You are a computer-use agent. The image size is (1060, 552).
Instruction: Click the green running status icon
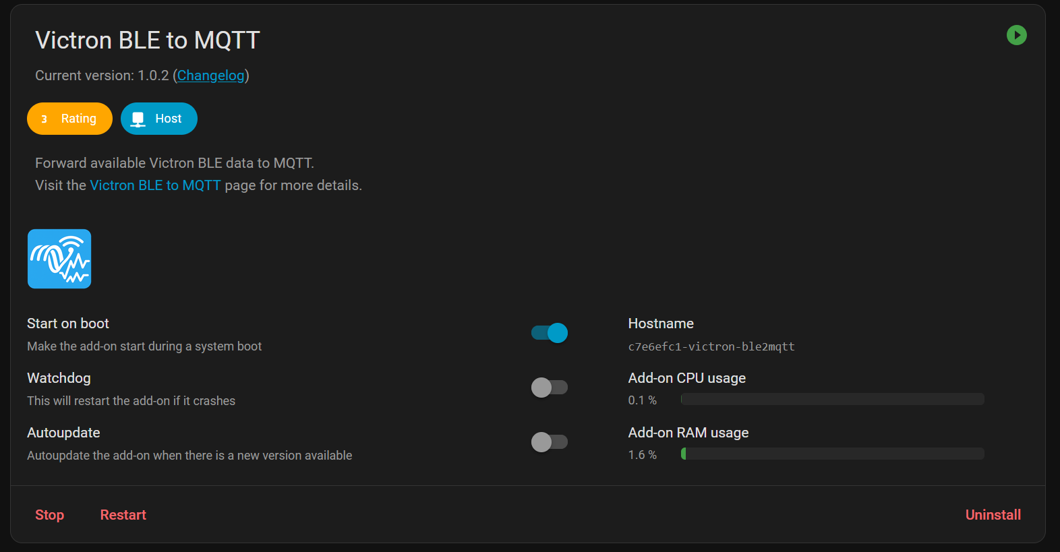(x=1016, y=35)
